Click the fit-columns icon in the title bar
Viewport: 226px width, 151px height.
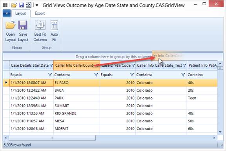(29, 5)
